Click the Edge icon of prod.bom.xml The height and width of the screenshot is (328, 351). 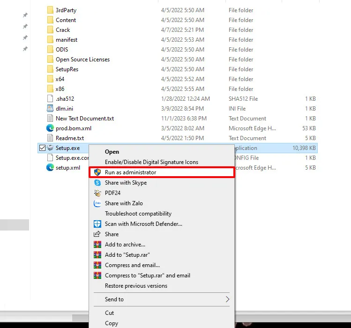click(50, 128)
